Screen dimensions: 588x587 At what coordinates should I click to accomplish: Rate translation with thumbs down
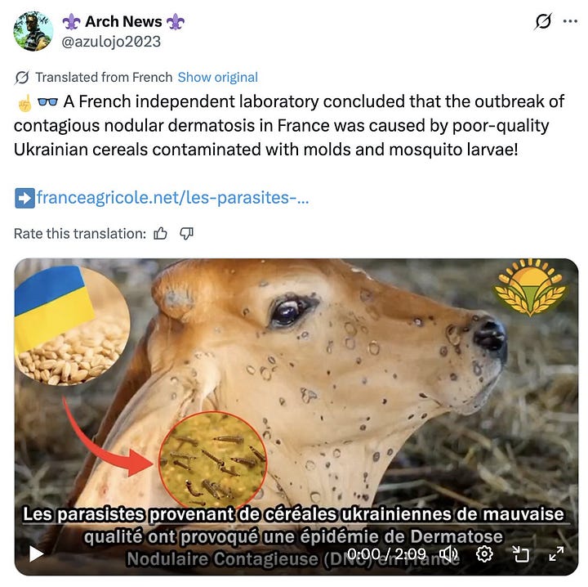186,234
